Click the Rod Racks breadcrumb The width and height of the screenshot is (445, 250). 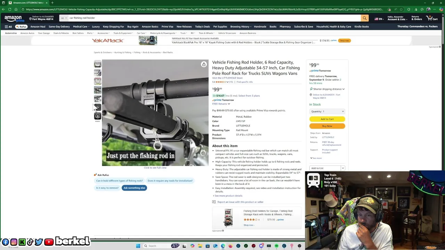[168, 52]
